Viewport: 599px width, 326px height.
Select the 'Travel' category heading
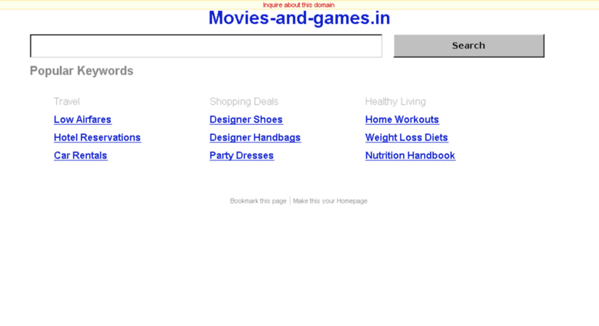coord(67,102)
